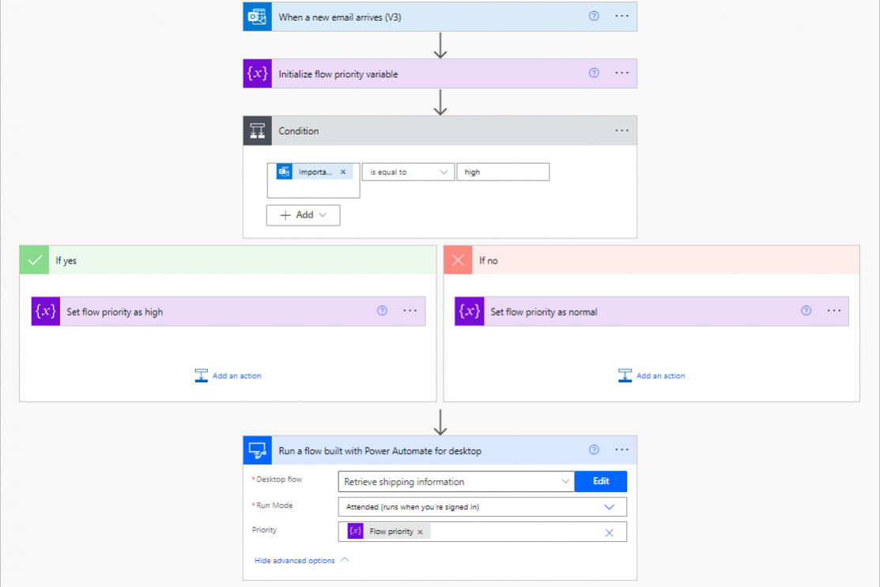Click the variable icon on Initialize flow priority

(x=257, y=74)
